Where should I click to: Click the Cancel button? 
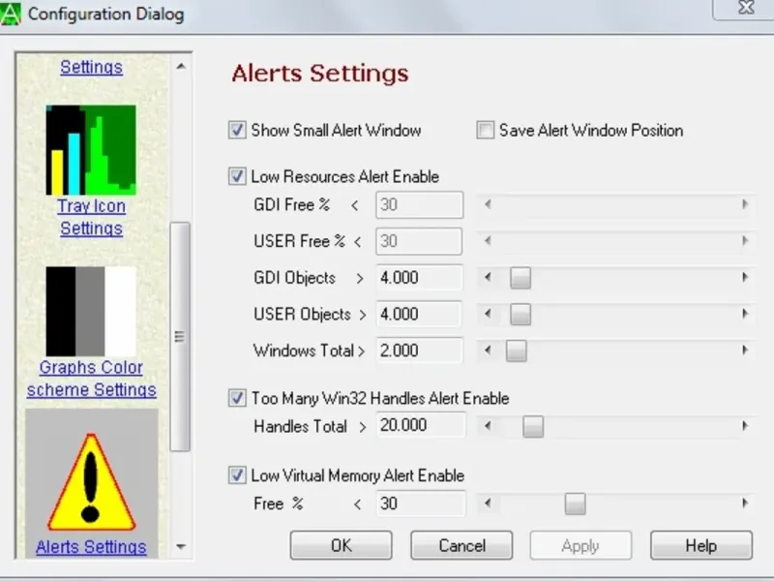[461, 545]
